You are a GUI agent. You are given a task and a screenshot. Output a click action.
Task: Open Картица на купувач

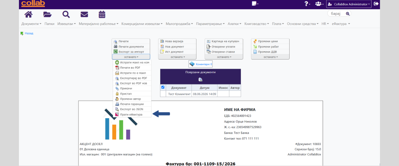224,41
